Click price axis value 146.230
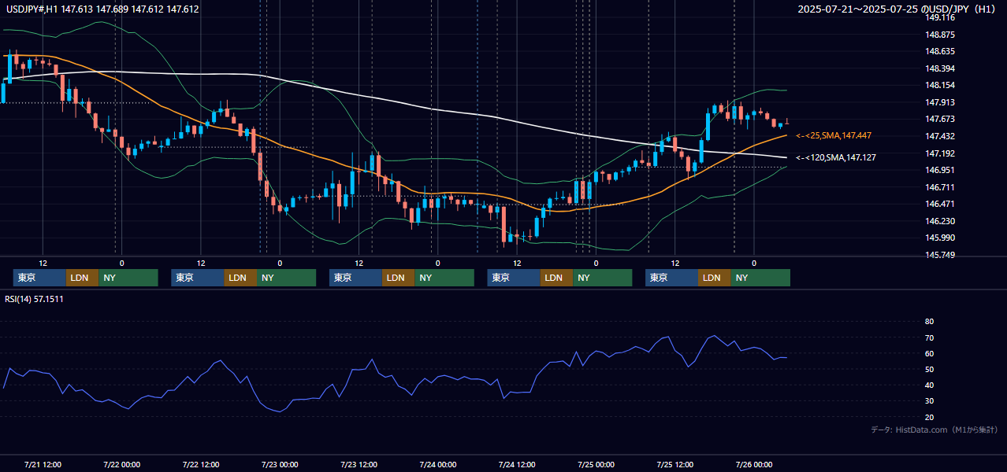This screenshot has height=472, width=1007. point(941,221)
